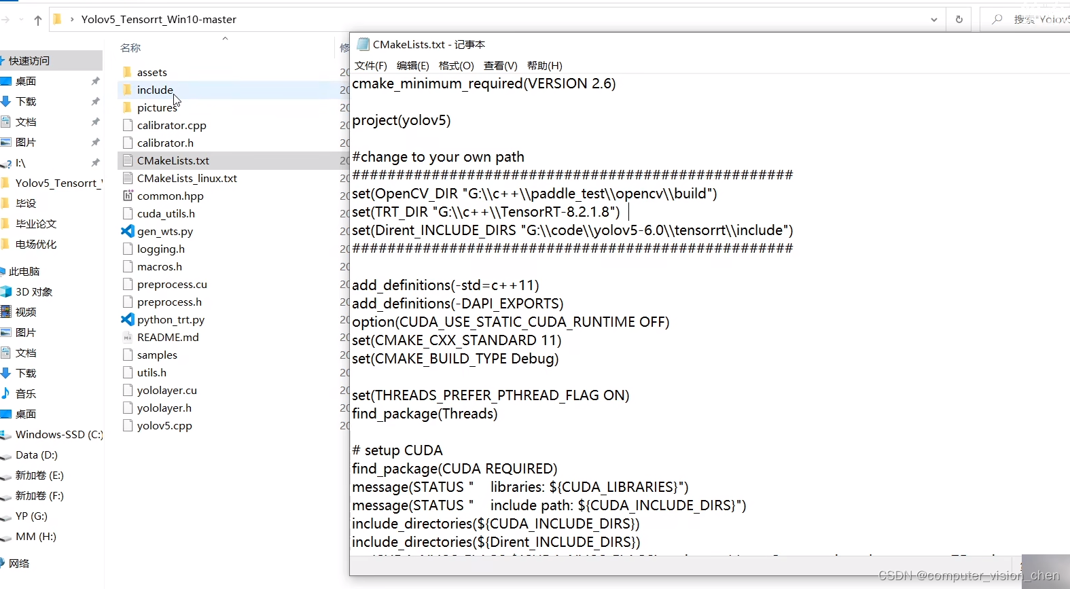Click the blue download arrow beside pinned 下载
Viewport: 1070px width, 589px height.
pos(6,101)
